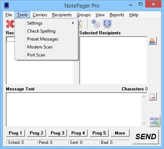Clear message text with the page-minus icon
The image size is (164, 149).
tap(152, 97)
